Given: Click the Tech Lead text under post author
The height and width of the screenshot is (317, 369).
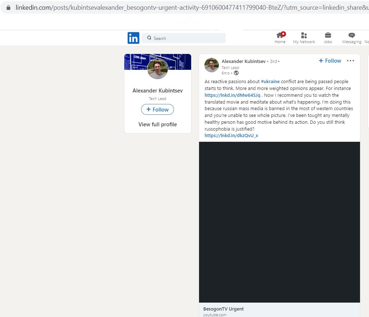Looking at the screenshot, I should coord(230,68).
